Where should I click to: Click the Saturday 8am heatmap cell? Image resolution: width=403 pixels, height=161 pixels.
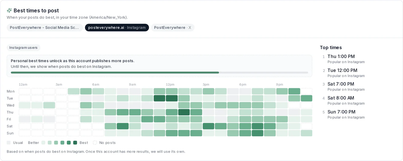click(123, 126)
